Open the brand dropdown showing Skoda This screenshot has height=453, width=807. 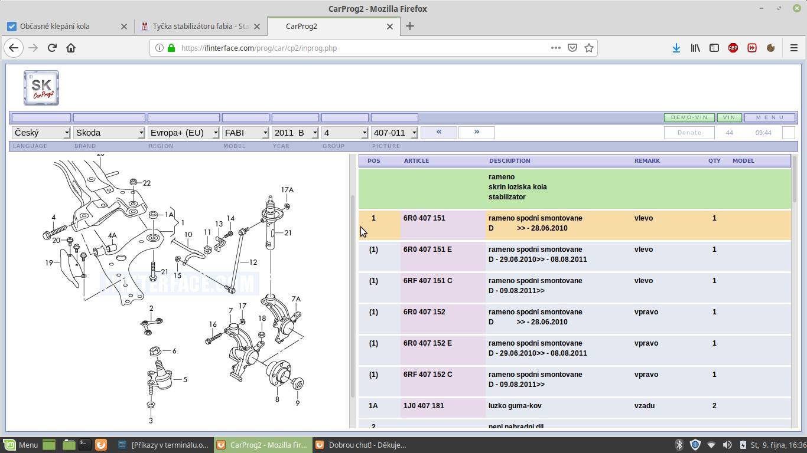[x=109, y=133]
